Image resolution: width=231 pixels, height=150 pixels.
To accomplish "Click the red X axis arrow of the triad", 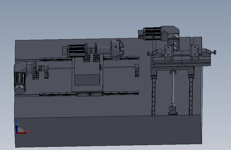I will [x=22, y=133].
